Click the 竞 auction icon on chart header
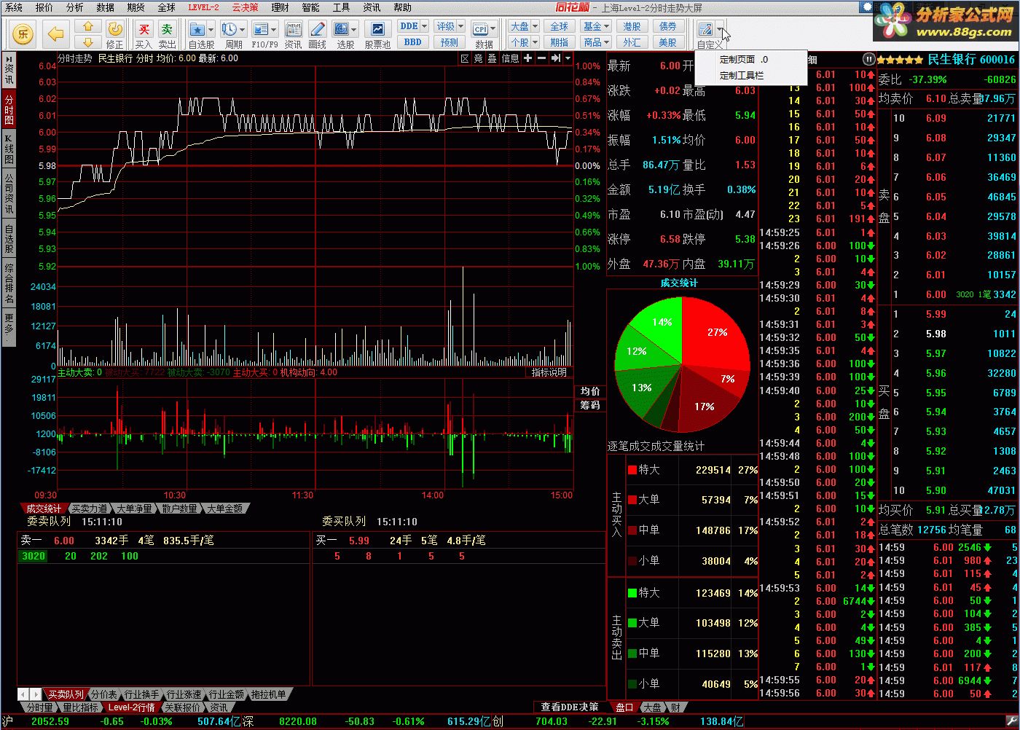Viewport: 1020px width, 730px height. (x=478, y=58)
